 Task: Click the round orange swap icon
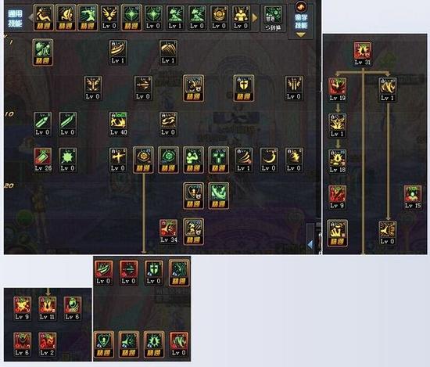[301, 6]
